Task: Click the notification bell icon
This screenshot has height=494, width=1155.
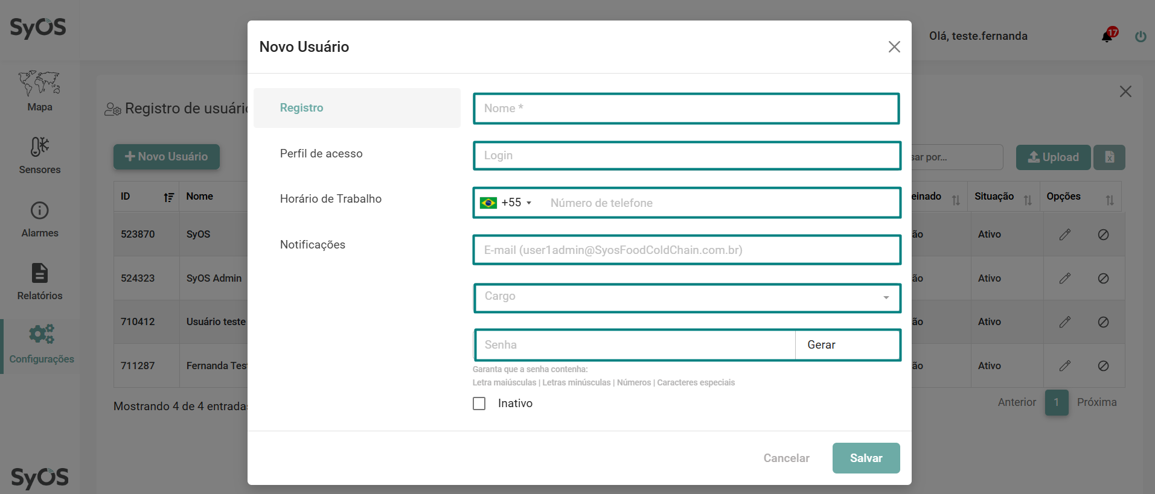Action: 1107,36
